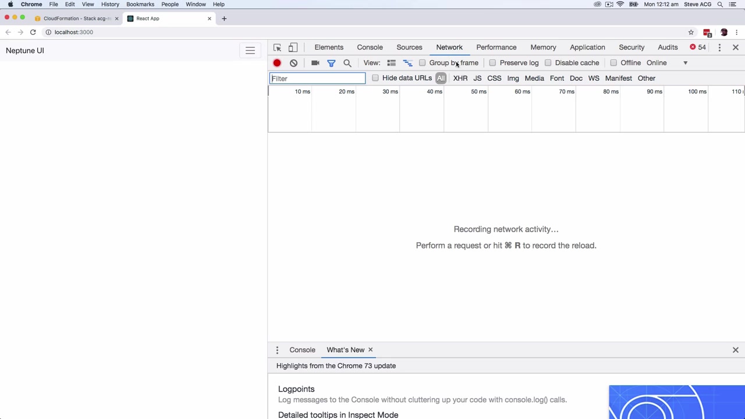
Task: Click the inspect element picker icon
Action: [278, 47]
